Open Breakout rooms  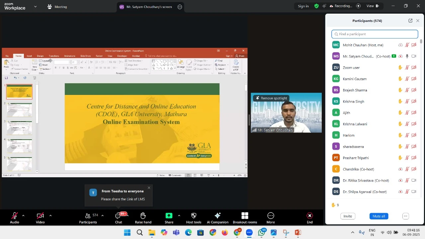pyautogui.click(x=245, y=218)
